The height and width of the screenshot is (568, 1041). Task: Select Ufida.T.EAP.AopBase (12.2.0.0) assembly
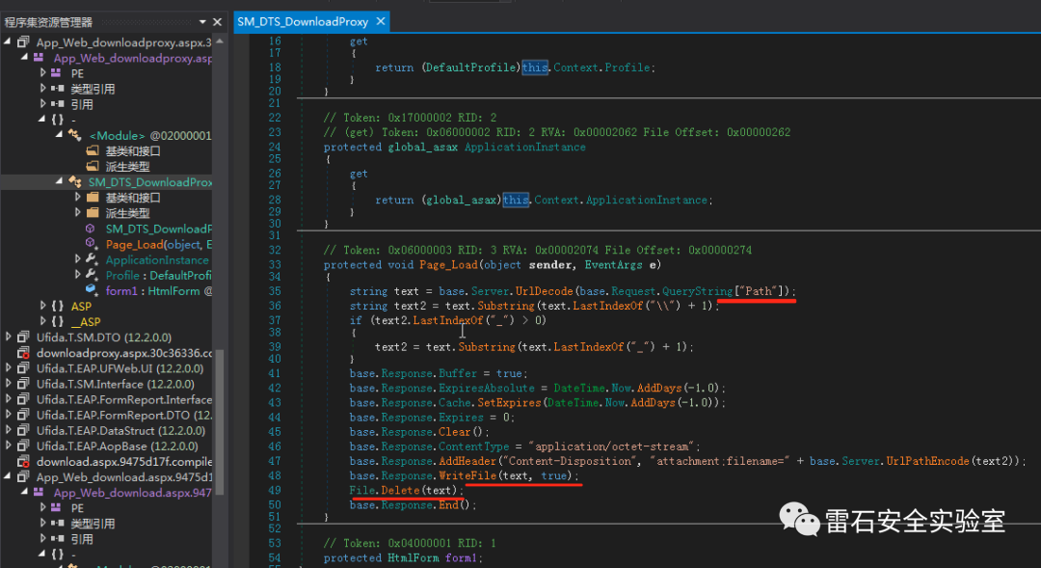pos(117,446)
